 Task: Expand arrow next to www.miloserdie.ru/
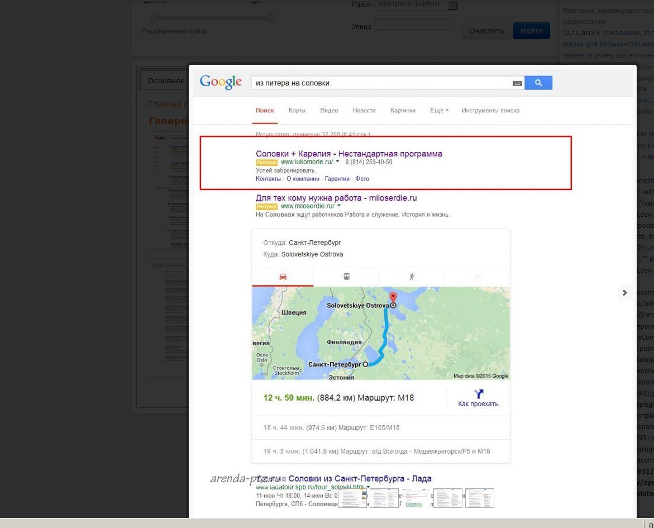338,206
